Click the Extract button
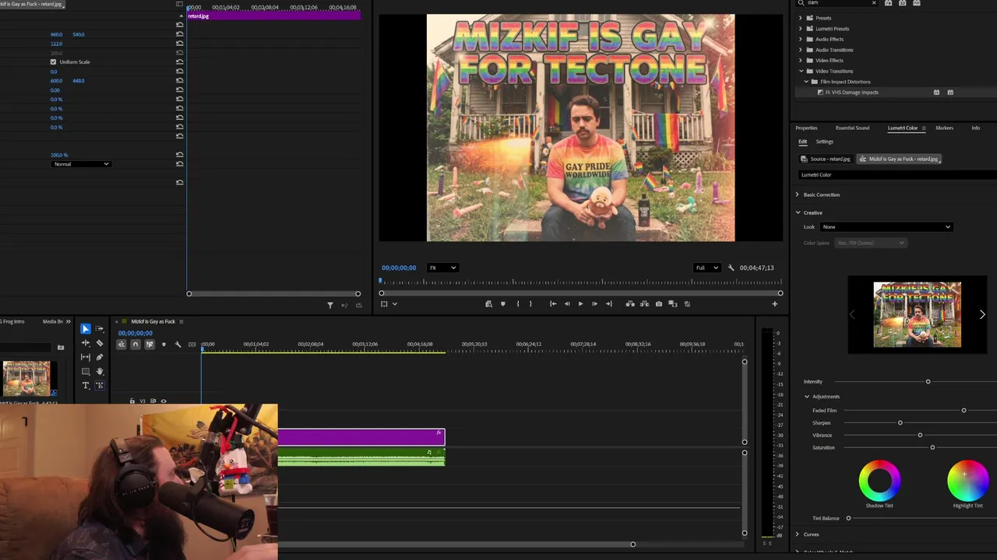 644,304
